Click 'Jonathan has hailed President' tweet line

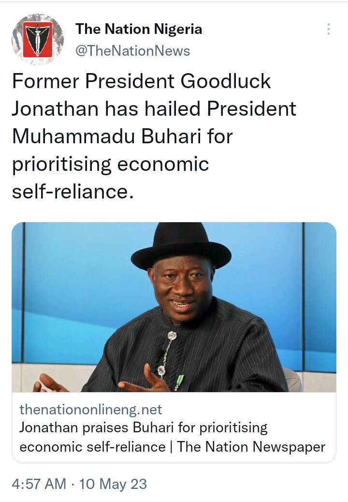pyautogui.click(x=154, y=109)
